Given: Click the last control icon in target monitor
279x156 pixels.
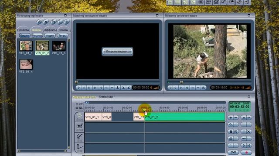Looking at the screenshot, I should point(204,88).
